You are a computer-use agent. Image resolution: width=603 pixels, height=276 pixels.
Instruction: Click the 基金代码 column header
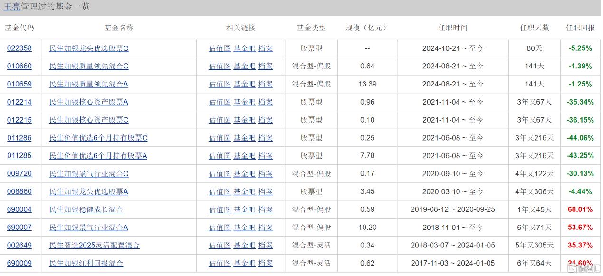[x=19, y=28]
